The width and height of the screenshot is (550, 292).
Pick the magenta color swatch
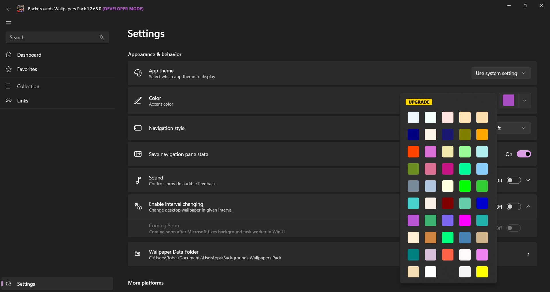click(465, 220)
